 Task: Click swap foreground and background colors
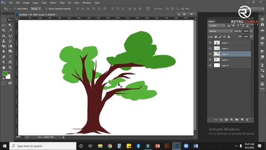click(10, 72)
